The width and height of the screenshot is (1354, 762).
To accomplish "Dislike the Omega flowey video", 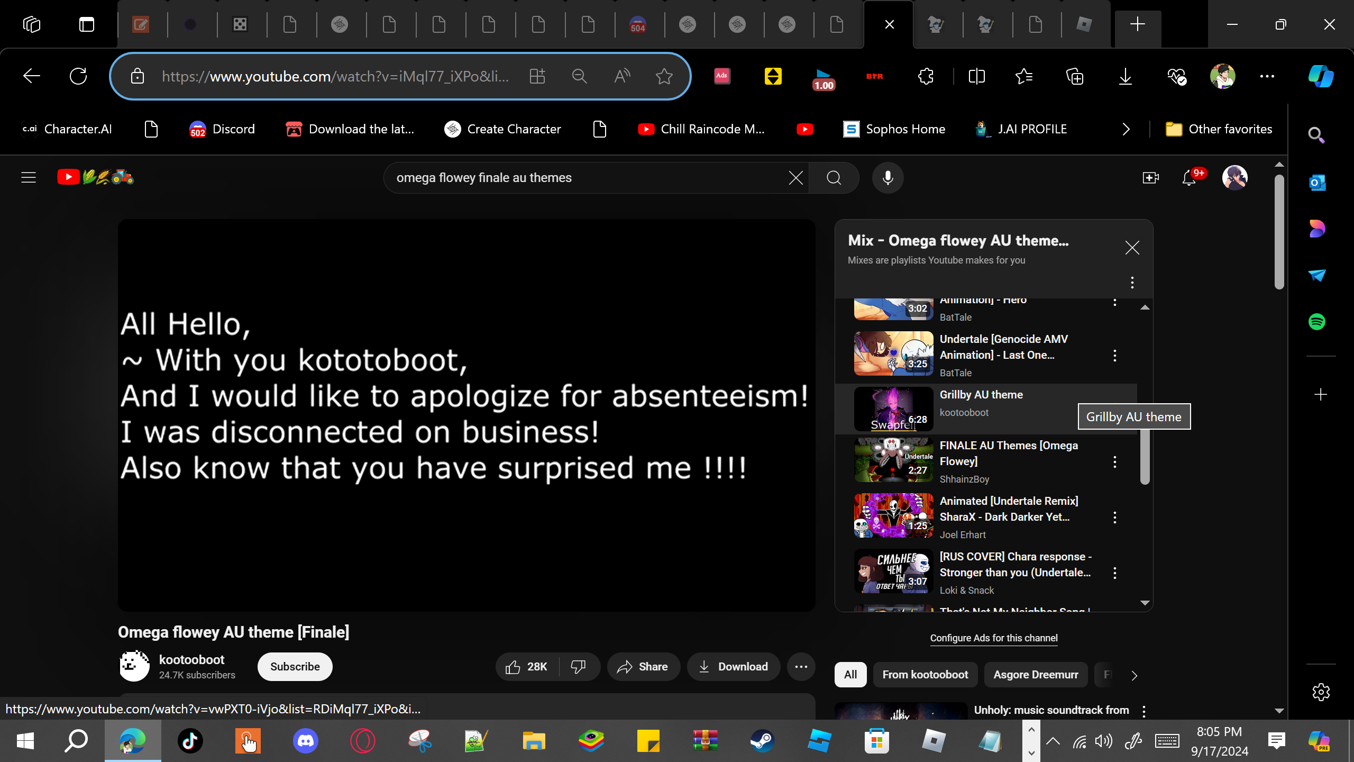I will click(x=579, y=667).
